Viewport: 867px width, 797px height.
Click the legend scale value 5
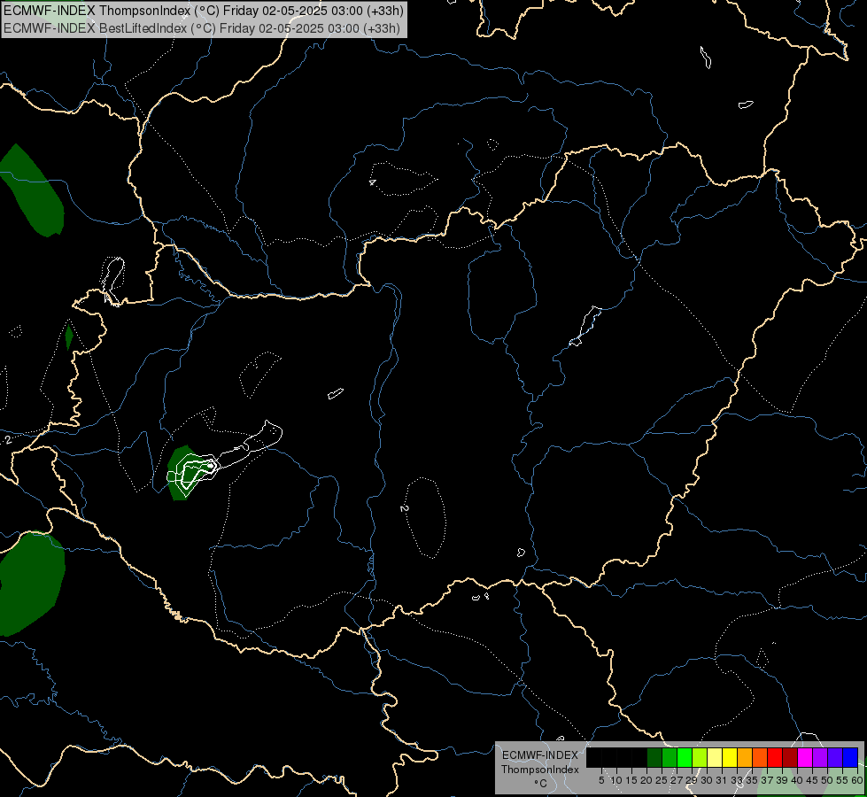coord(601,780)
